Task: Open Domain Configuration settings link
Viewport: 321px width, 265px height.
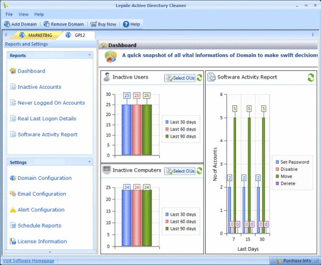Action: (x=45, y=178)
